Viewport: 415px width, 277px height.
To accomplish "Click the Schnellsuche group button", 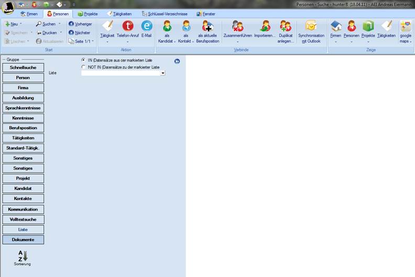I will (x=23, y=67).
